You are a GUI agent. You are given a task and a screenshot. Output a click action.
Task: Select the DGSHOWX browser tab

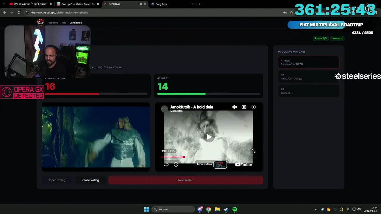tap(125, 4)
